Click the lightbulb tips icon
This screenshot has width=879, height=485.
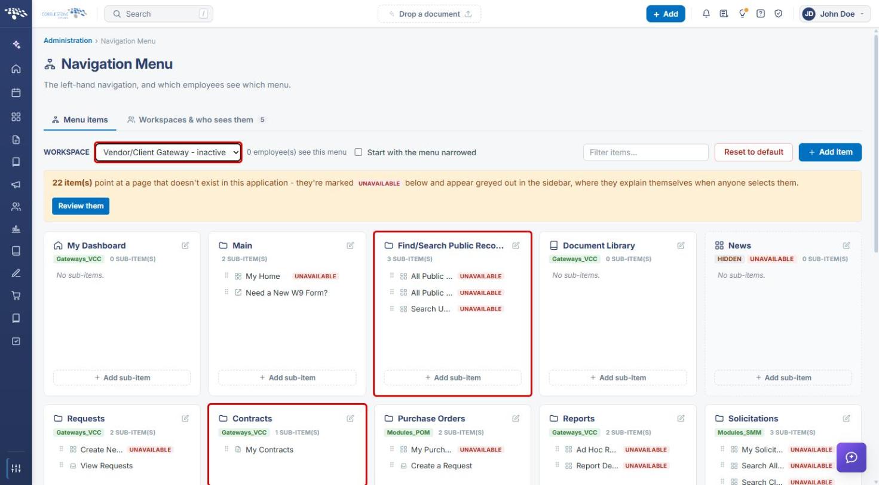pyautogui.click(x=742, y=14)
